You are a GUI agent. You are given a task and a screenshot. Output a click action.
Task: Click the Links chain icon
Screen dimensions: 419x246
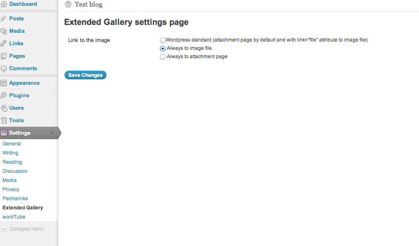tap(3, 44)
